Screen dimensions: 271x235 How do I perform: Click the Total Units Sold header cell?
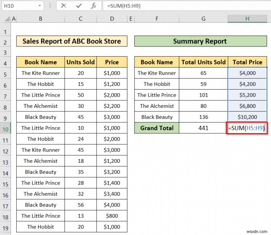point(203,62)
